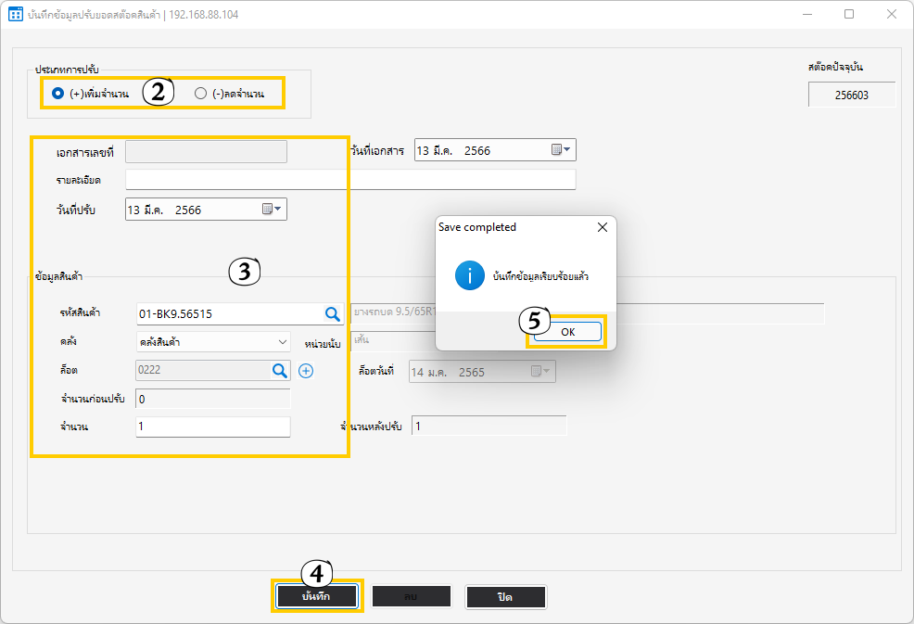The height and width of the screenshot is (624, 914).
Task: Click the product code search magnifier icon
Action: point(332,314)
